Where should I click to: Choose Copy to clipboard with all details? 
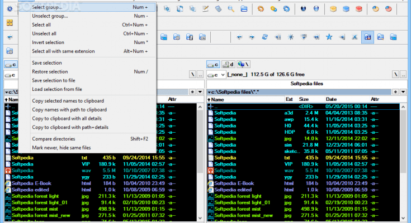(x=88, y=118)
